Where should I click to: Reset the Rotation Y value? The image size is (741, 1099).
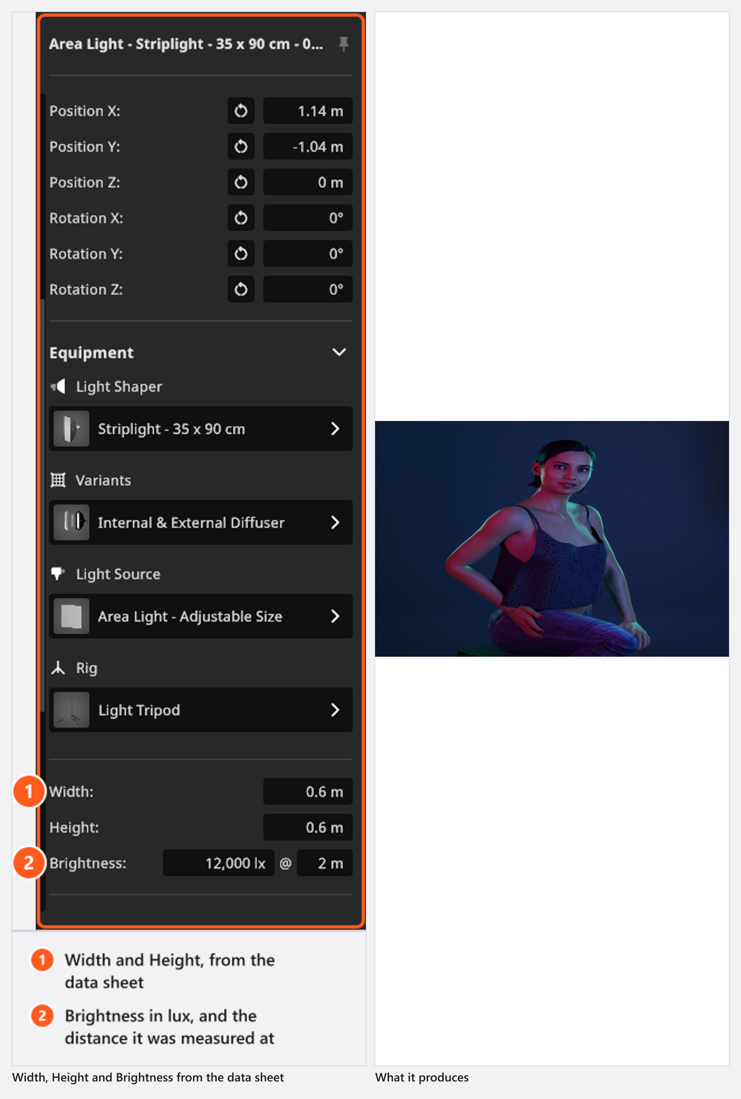pos(241,254)
